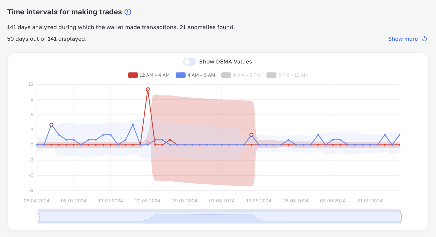Click the grip at top of range slider
Image resolution: width=436 pixels, height=237 pixels.
(x=219, y=210)
